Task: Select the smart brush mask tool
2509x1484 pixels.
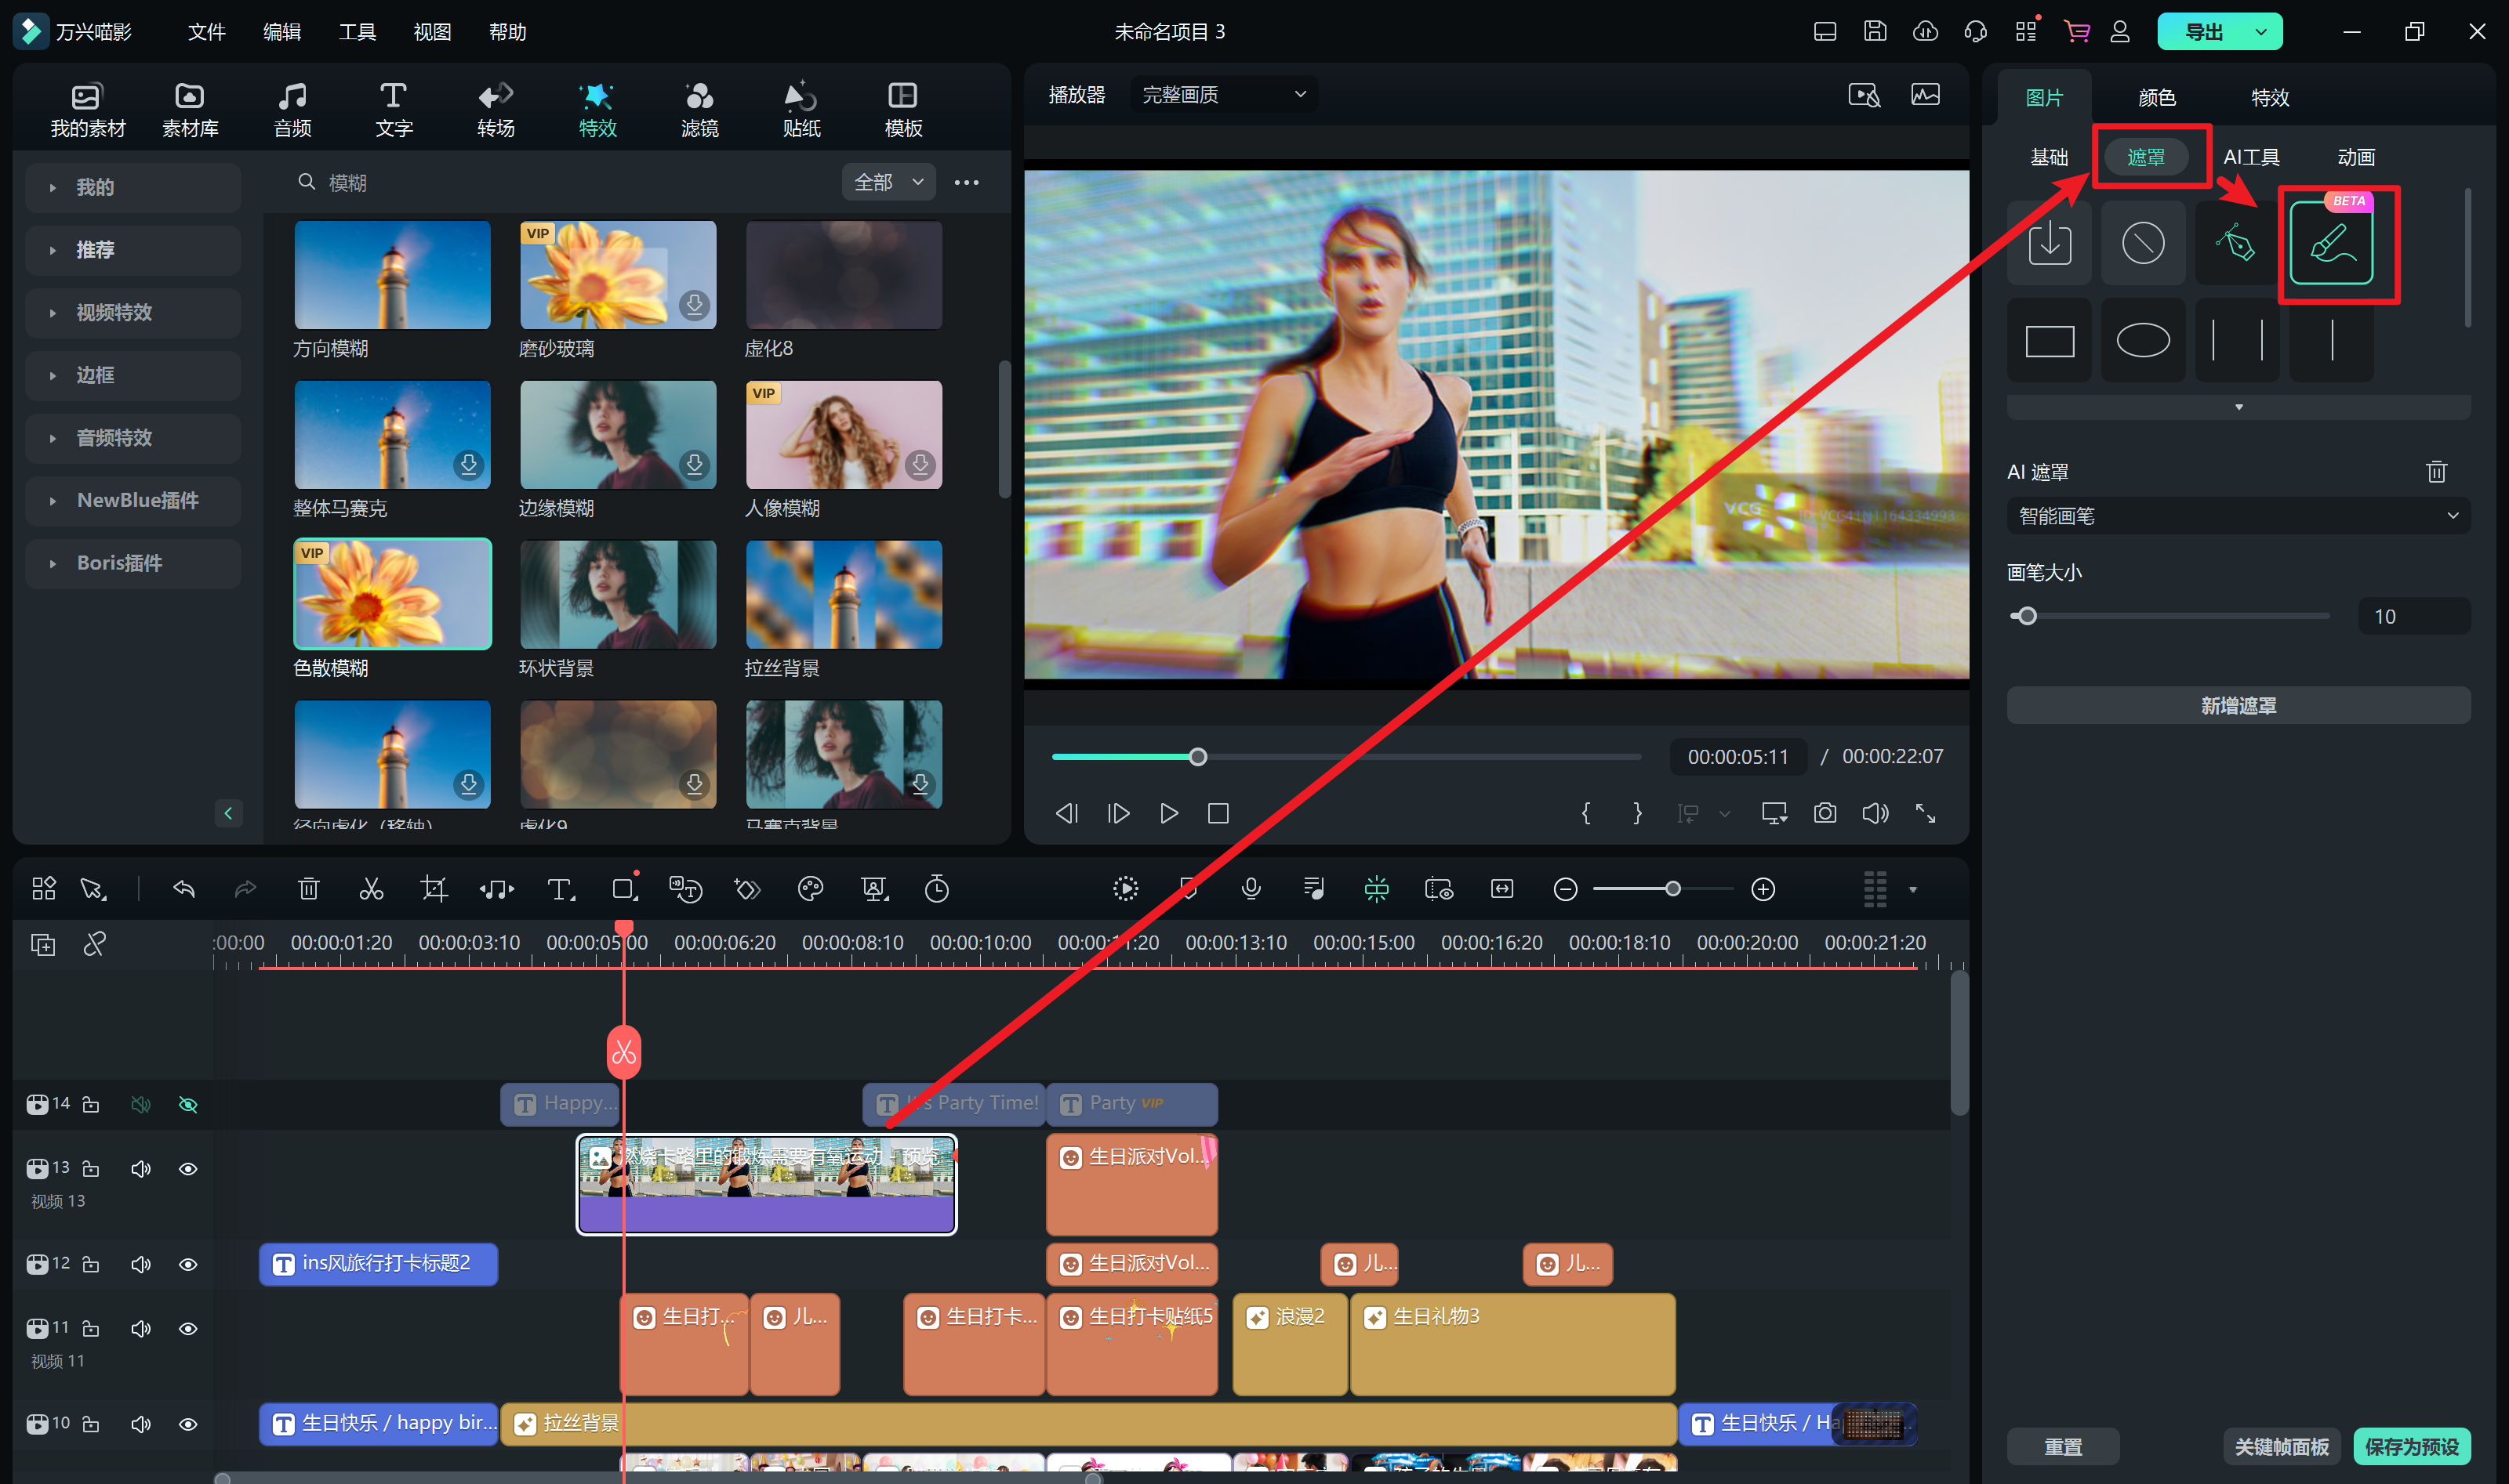Action: (2331, 243)
